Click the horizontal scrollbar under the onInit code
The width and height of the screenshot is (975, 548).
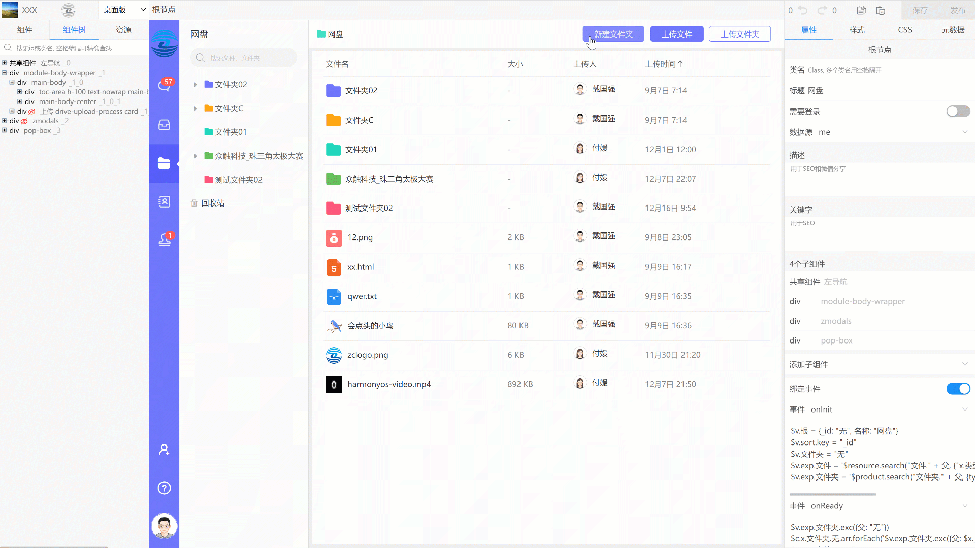[x=833, y=494]
